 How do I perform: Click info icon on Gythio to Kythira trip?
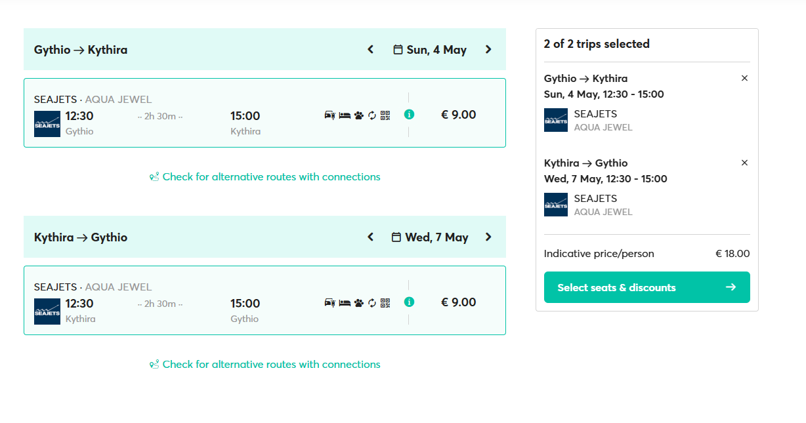coord(409,114)
